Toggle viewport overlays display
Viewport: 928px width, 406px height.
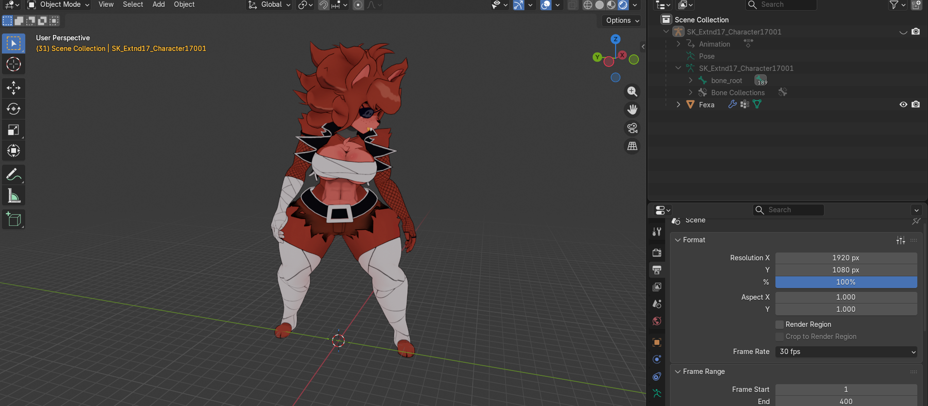[x=546, y=5]
